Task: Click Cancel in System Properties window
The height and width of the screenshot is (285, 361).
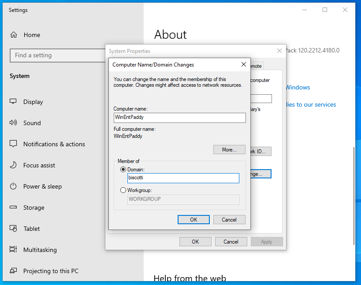Action: [231, 241]
